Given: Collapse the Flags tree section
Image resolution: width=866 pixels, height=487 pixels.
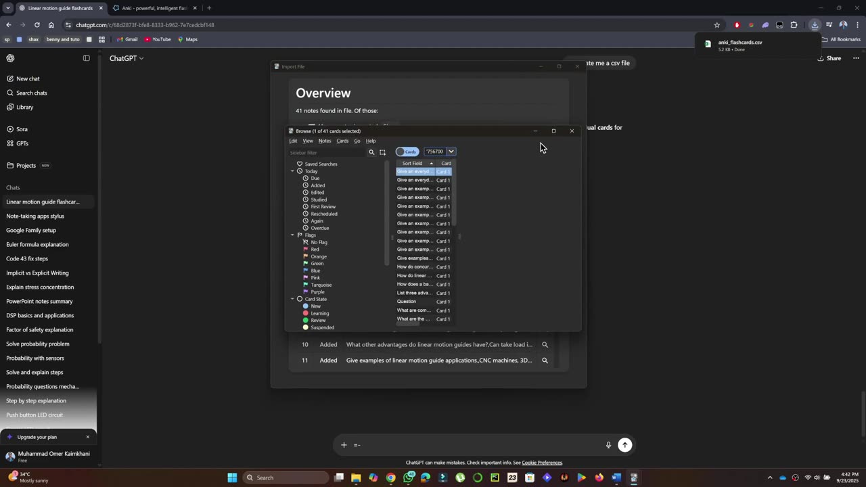Looking at the screenshot, I should 292,235.
